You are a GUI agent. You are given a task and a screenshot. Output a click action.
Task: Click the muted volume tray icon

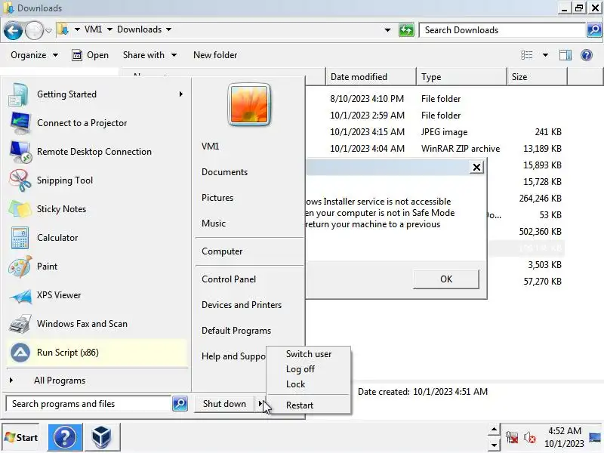(530, 438)
